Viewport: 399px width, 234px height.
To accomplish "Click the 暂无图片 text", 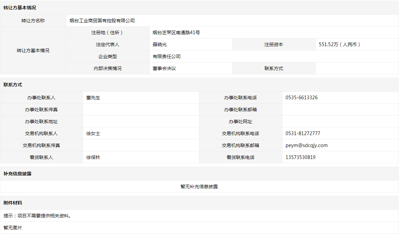I will [13, 228].
